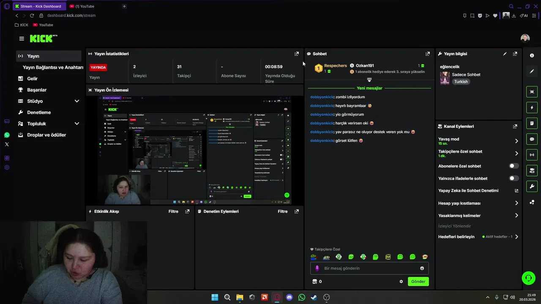Click the purple microphone icon in message box
This screenshot has width=541, height=304.
[x=317, y=268]
